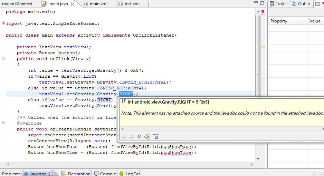Click the red error indicator atop the overview ruler
The height and width of the screenshot is (176, 324).
click(x=263, y=11)
